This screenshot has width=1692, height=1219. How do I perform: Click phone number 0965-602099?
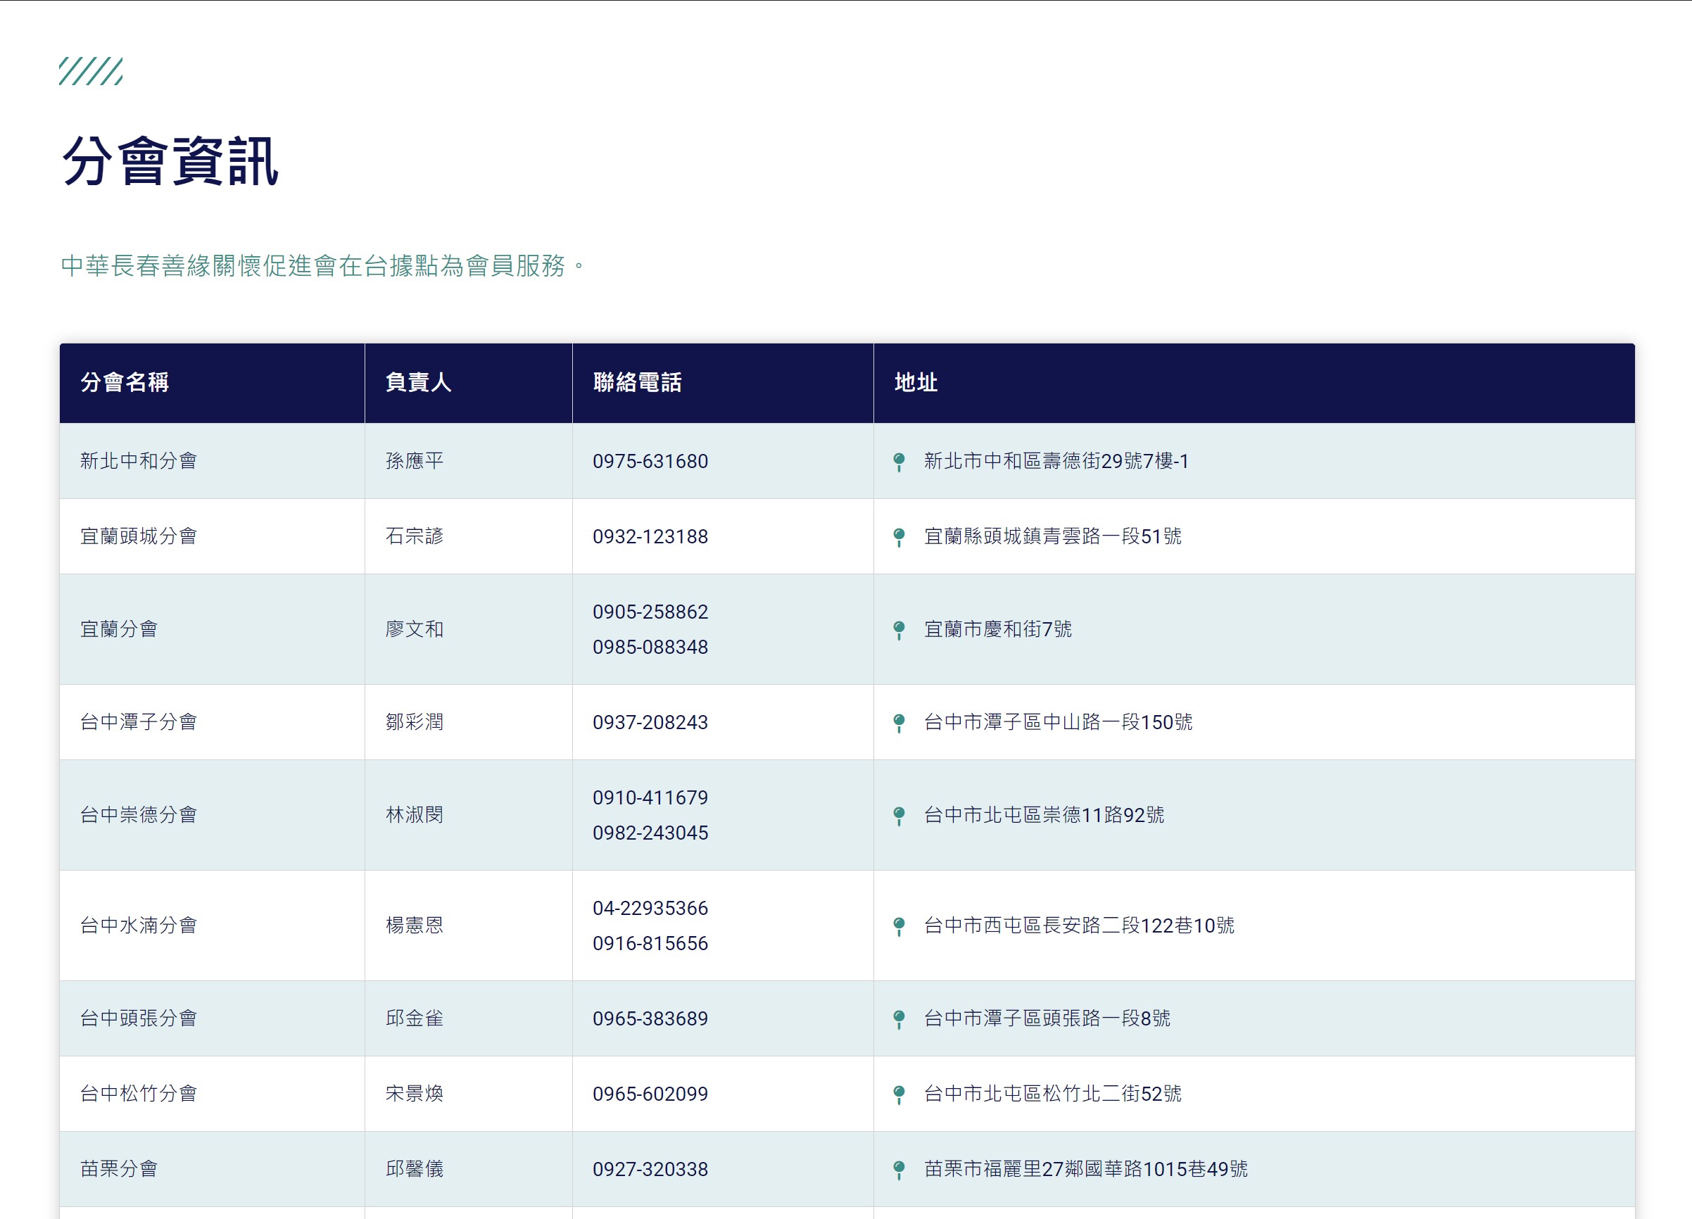pyautogui.click(x=650, y=1094)
